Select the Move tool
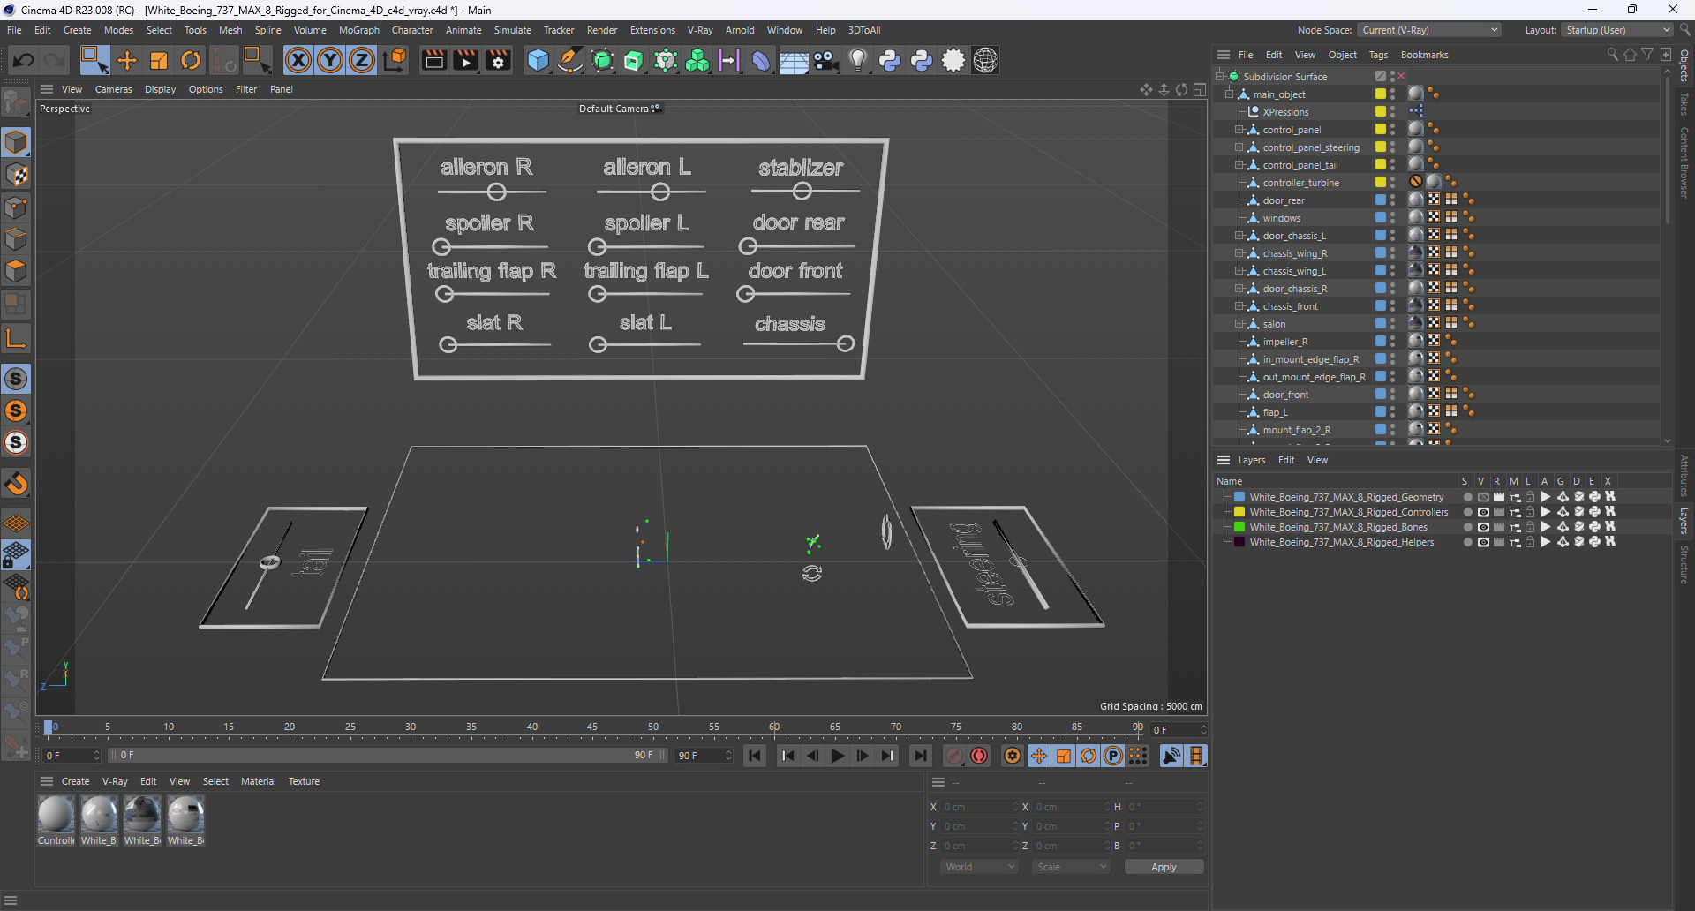The height and width of the screenshot is (911, 1695). point(127,60)
